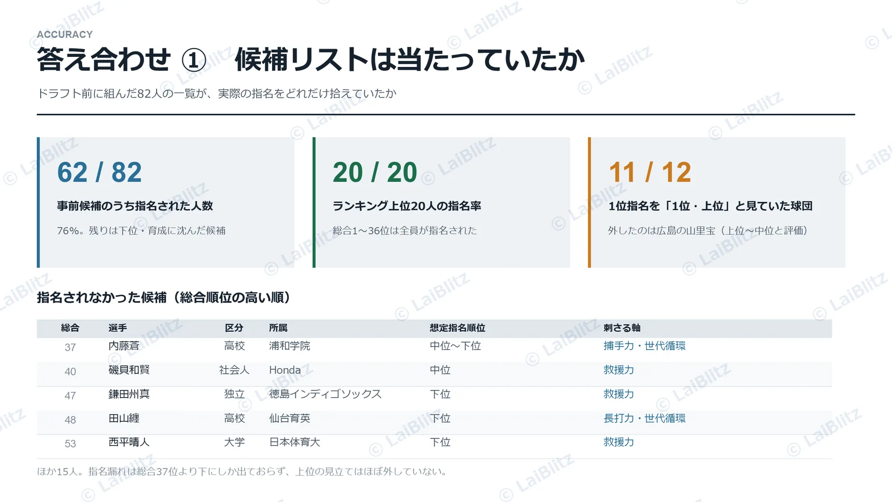Select player name 西平晴人
This screenshot has width=892, height=502.
[x=129, y=442]
